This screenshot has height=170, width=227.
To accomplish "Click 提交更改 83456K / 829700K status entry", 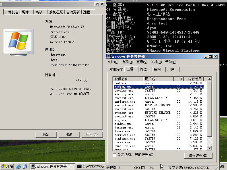I will [193, 168].
